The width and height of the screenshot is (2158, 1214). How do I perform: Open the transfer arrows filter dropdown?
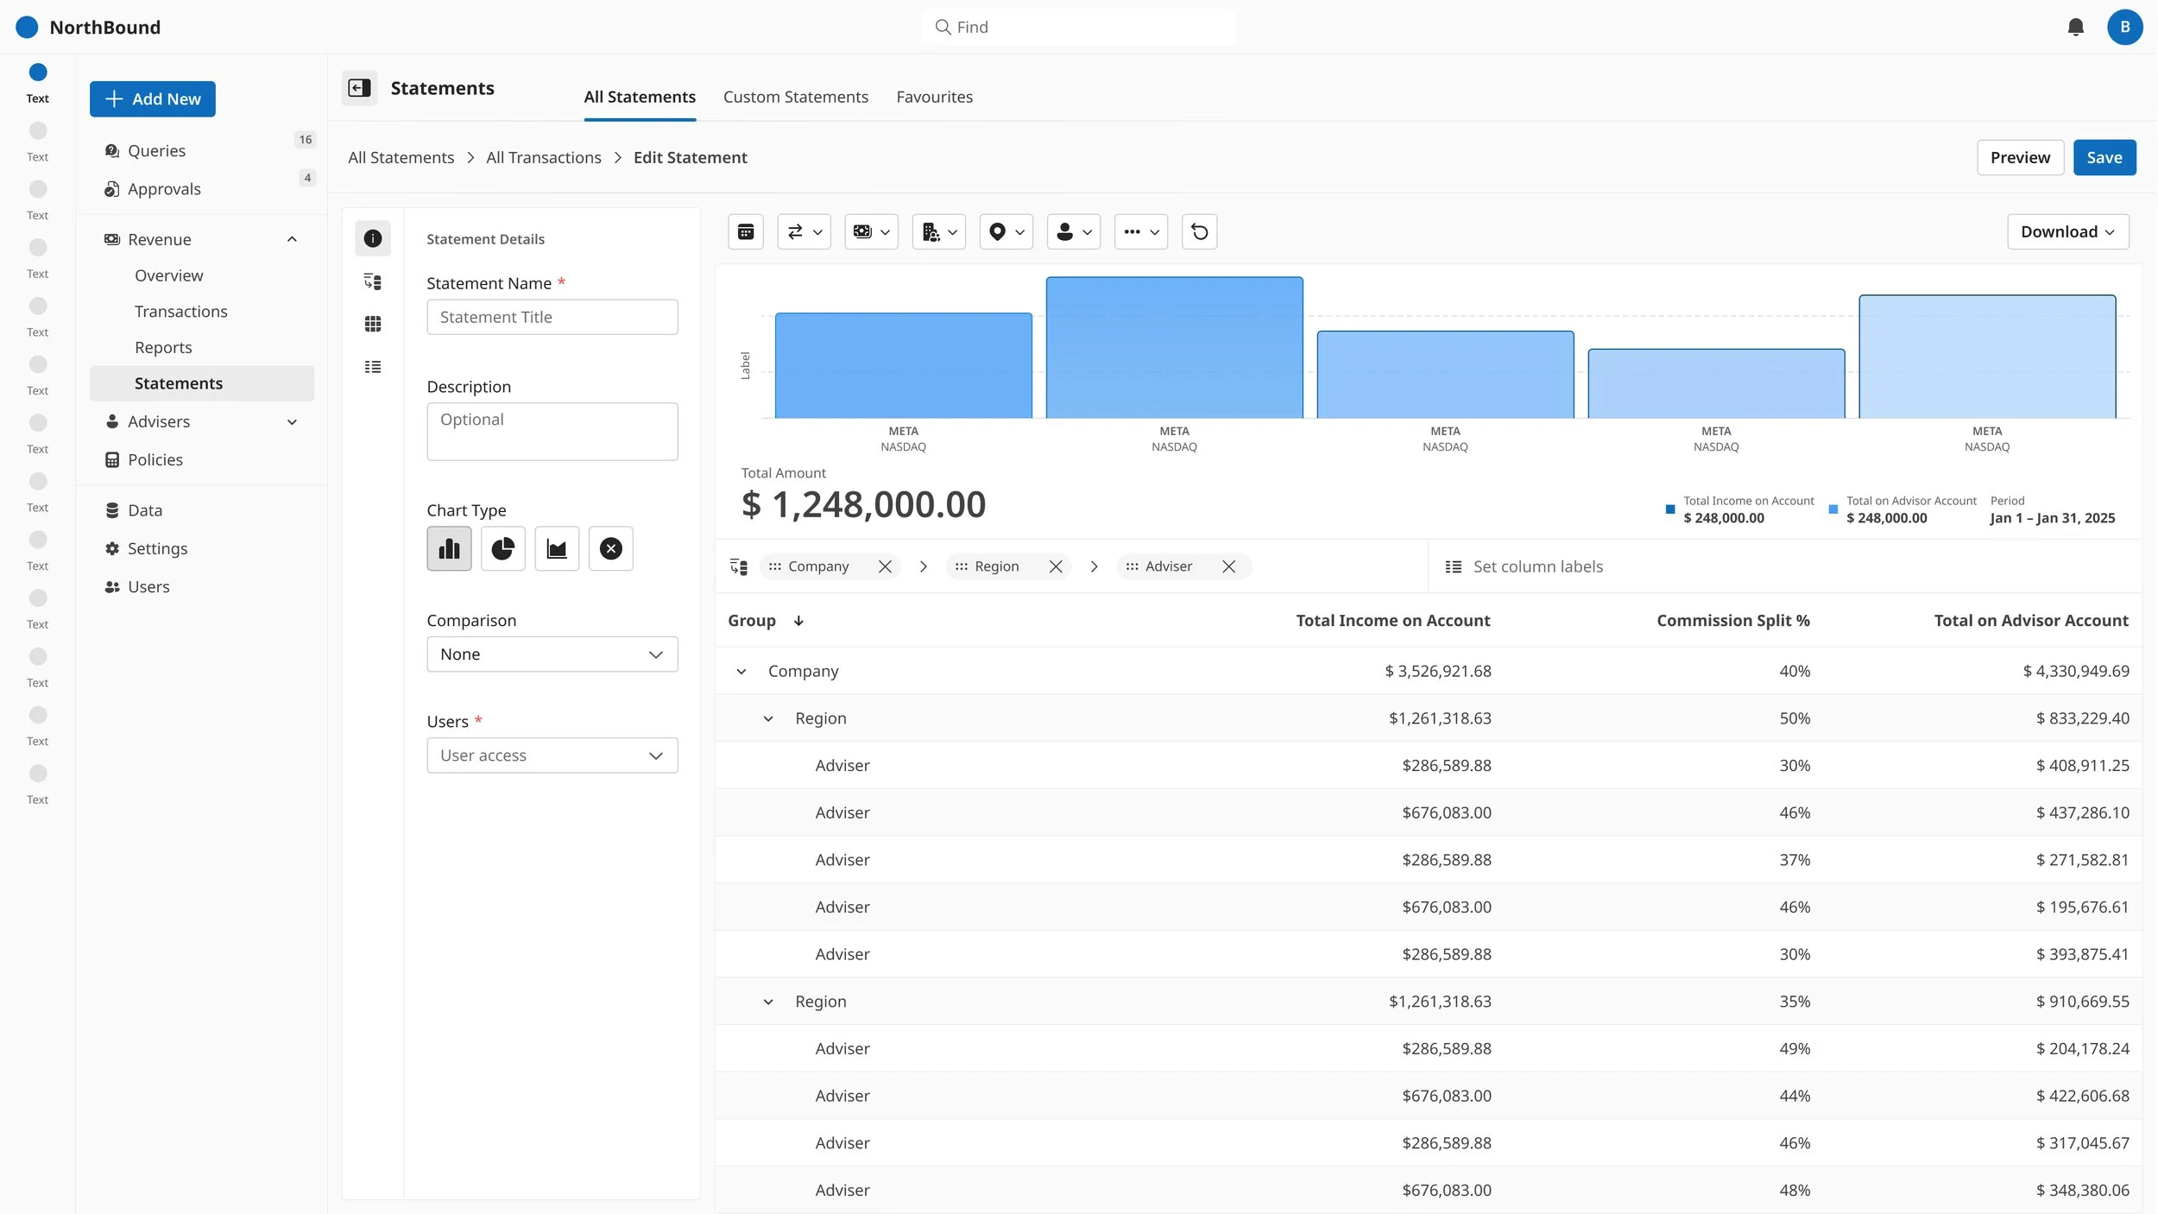pos(804,231)
